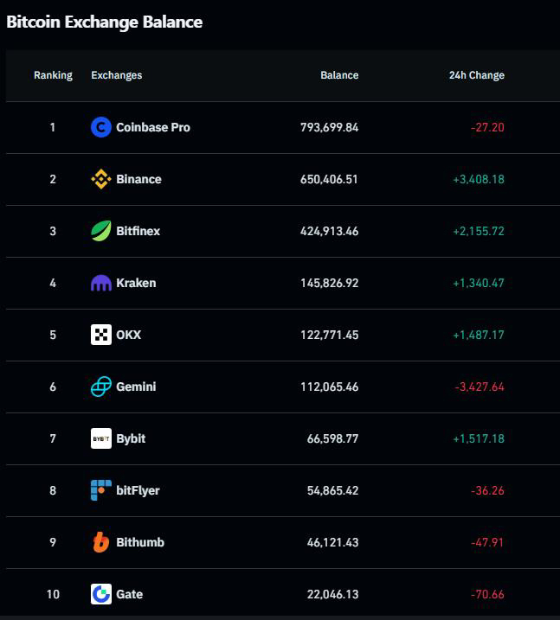Image resolution: width=560 pixels, height=620 pixels.
Task: Open the Coinbase Pro exchange name link
Action: click(x=153, y=127)
